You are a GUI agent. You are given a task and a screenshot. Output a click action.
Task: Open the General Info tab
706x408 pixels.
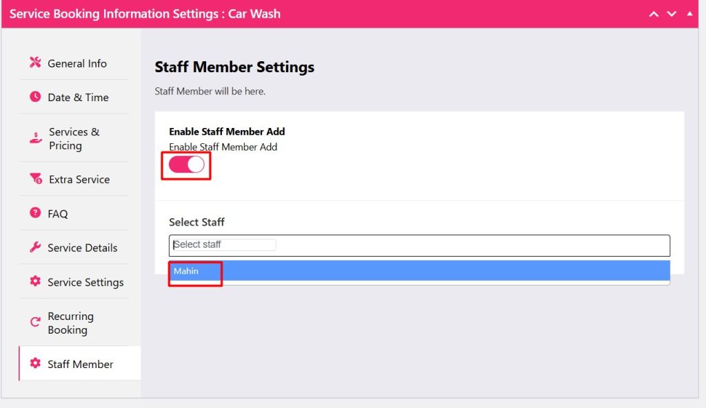tap(77, 63)
